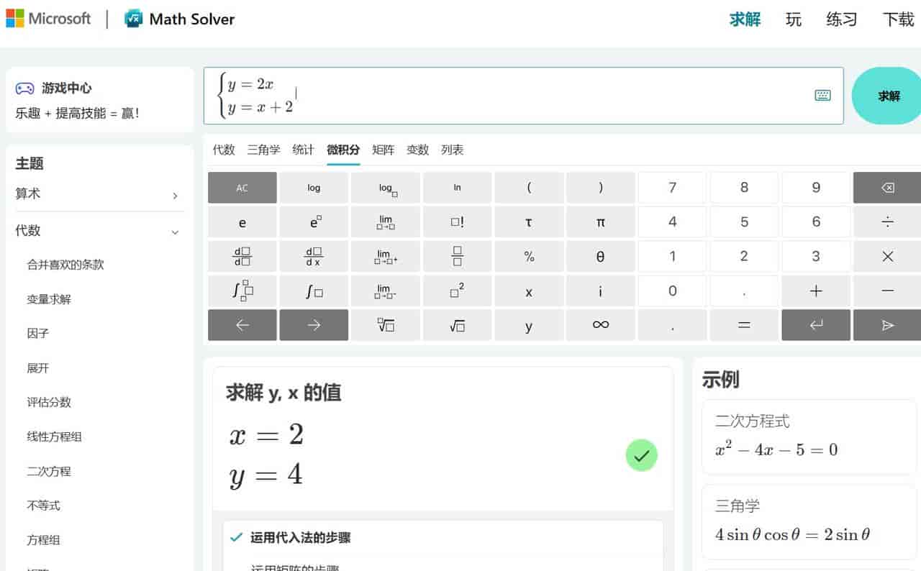Viewport: 921px width, 571px height.
Task: Click the square root key
Action: click(458, 325)
